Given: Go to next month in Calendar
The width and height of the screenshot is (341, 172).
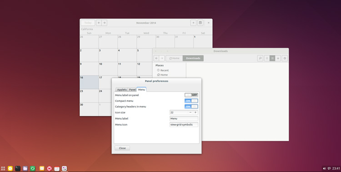Looking at the screenshot, I should (105, 23).
